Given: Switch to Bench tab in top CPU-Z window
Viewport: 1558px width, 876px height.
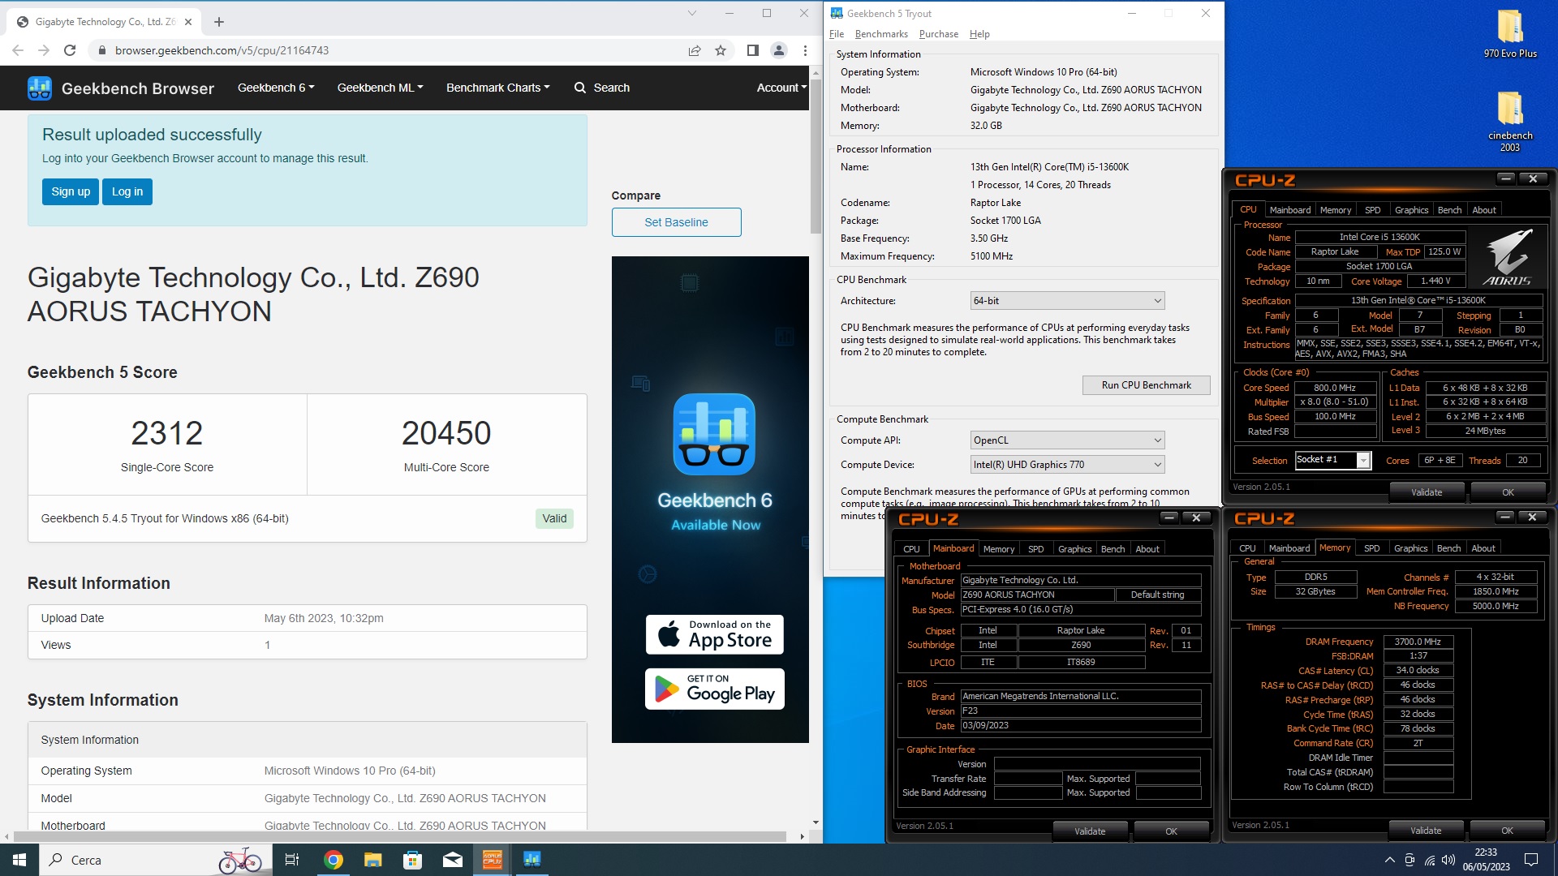Looking at the screenshot, I should coord(1449,210).
